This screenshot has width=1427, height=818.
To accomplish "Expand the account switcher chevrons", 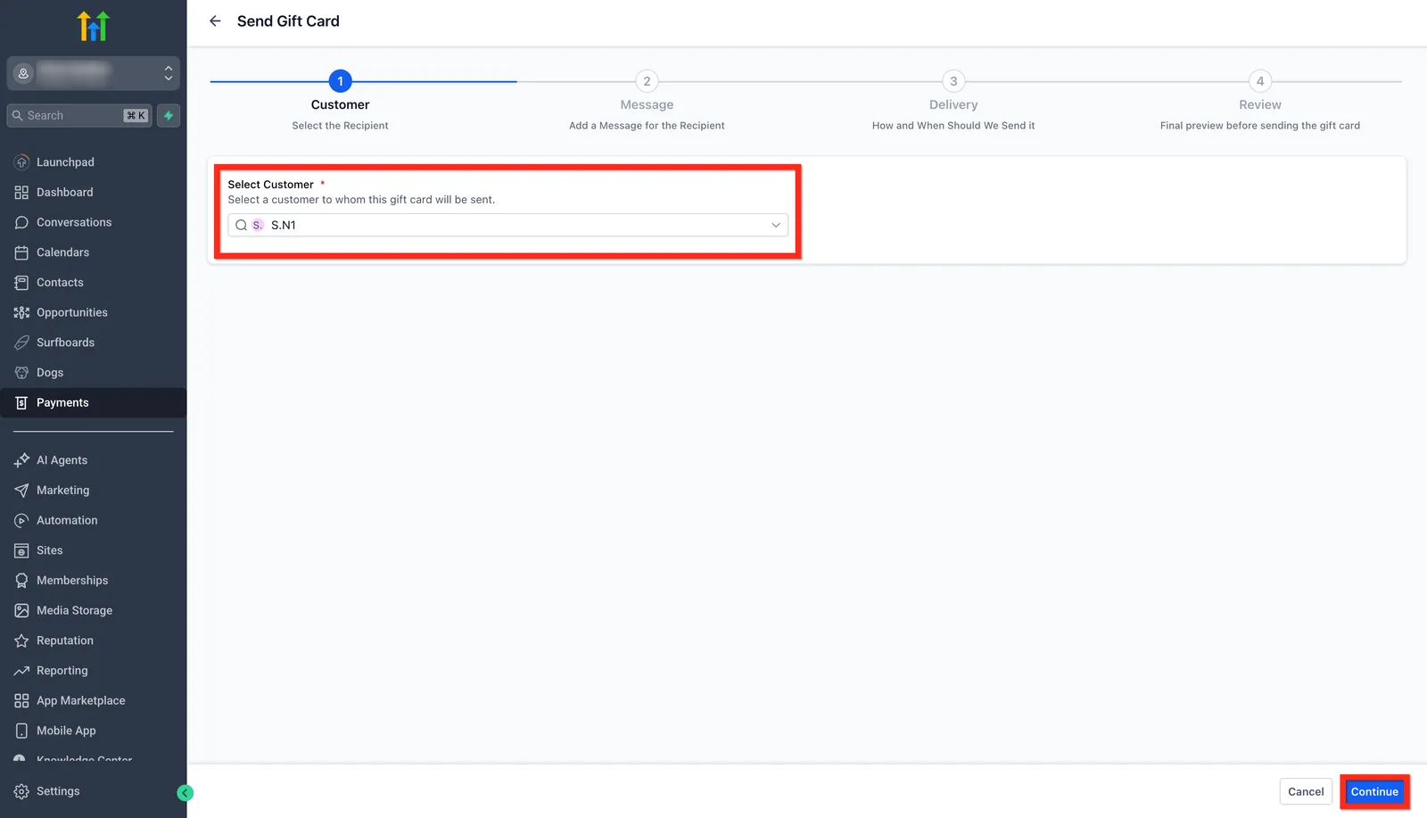I will coord(168,73).
